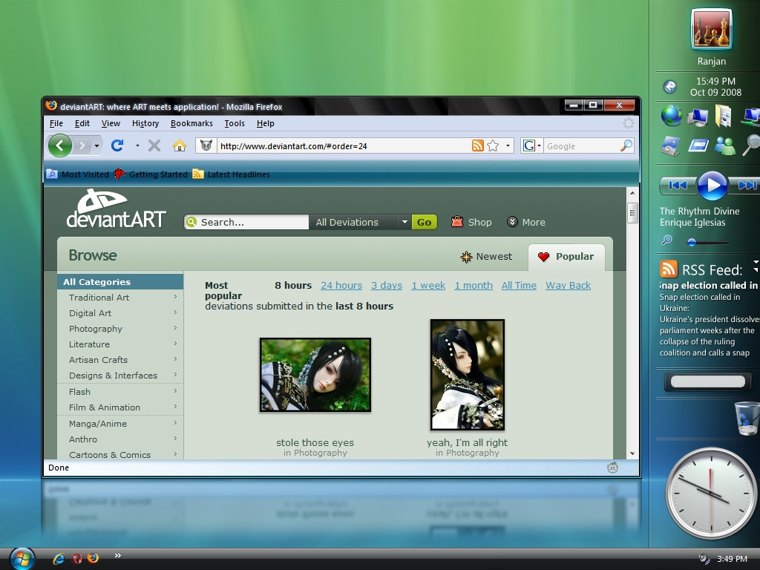760x570 pixels.
Task: Stop loading with the X toolbar icon
Action: click(154, 145)
